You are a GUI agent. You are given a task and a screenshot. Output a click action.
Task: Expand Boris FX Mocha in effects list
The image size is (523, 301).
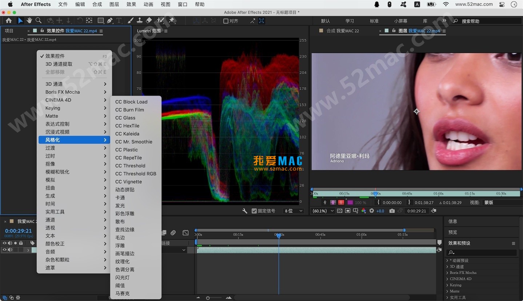(x=447, y=273)
